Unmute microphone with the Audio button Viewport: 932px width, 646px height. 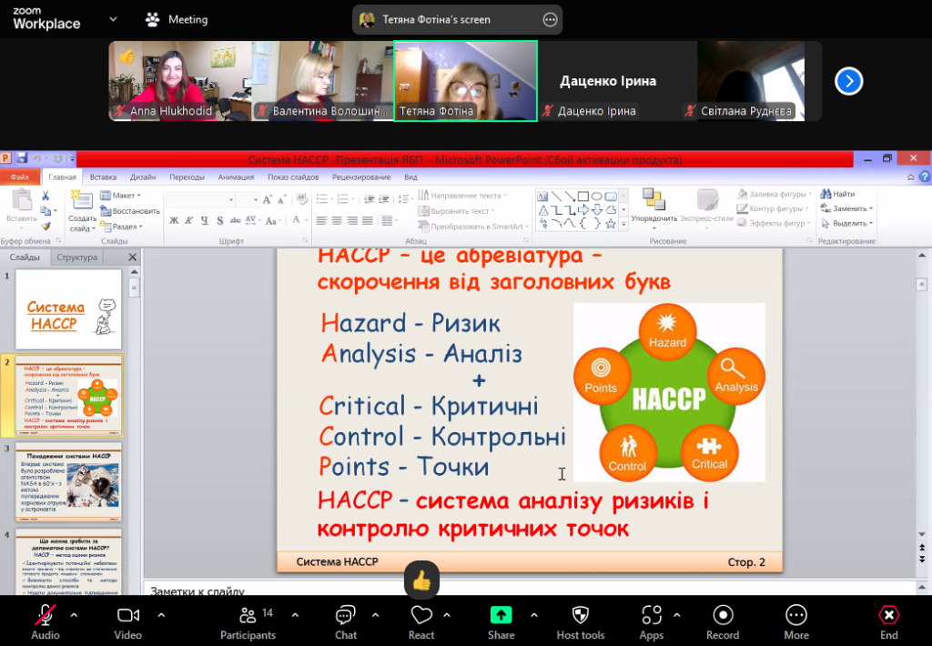pos(46,621)
